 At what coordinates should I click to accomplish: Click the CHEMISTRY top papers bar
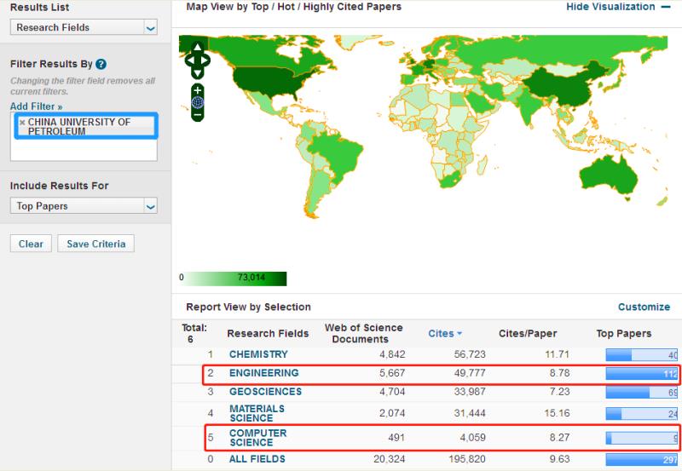click(640, 354)
